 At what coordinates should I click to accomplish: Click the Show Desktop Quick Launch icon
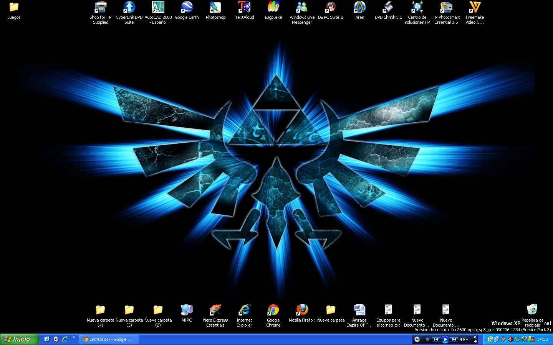[47, 339]
